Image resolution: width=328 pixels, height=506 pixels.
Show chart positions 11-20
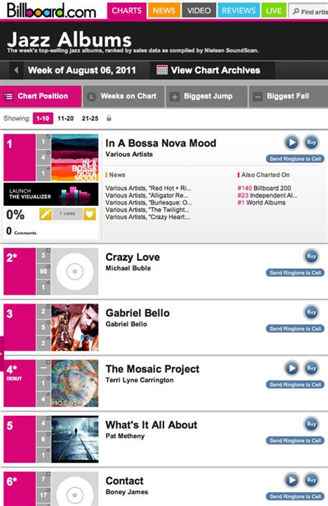(66, 119)
